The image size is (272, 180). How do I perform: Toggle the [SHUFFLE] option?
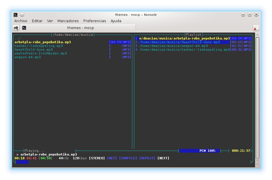(128, 158)
